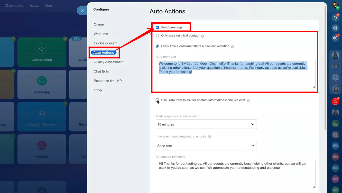Expand the More menu in top bar
The width and height of the screenshot is (342, 193).
[50, 6]
